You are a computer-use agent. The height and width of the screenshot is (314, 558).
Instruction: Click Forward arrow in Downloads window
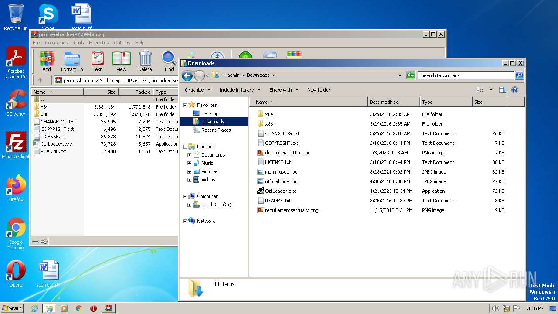pyautogui.click(x=199, y=75)
